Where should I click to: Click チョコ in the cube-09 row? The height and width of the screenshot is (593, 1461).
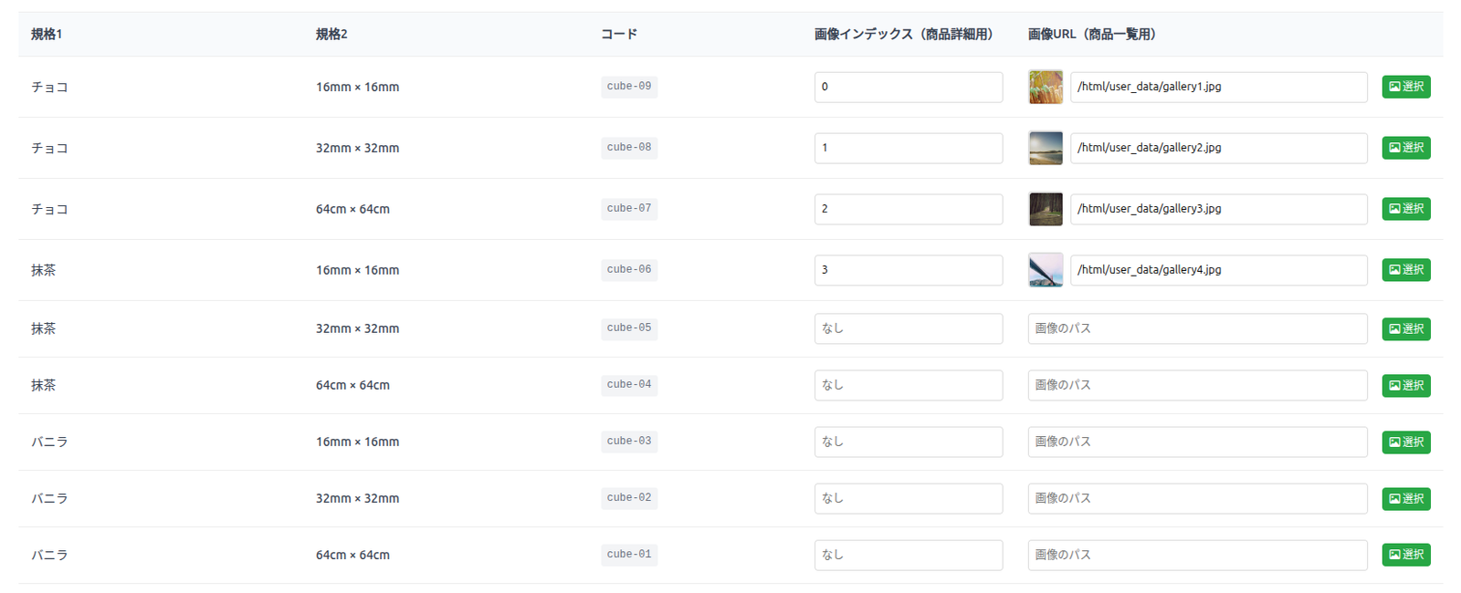pyautogui.click(x=49, y=88)
